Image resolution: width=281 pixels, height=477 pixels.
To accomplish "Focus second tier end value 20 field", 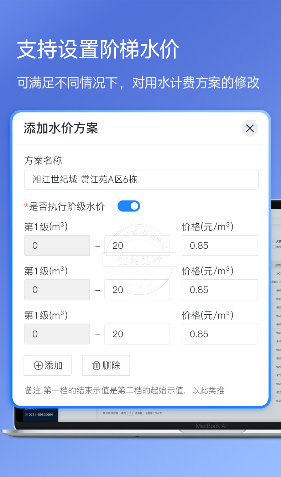I will click(x=137, y=290).
